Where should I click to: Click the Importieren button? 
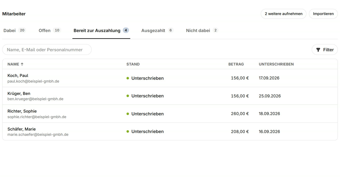point(323,14)
